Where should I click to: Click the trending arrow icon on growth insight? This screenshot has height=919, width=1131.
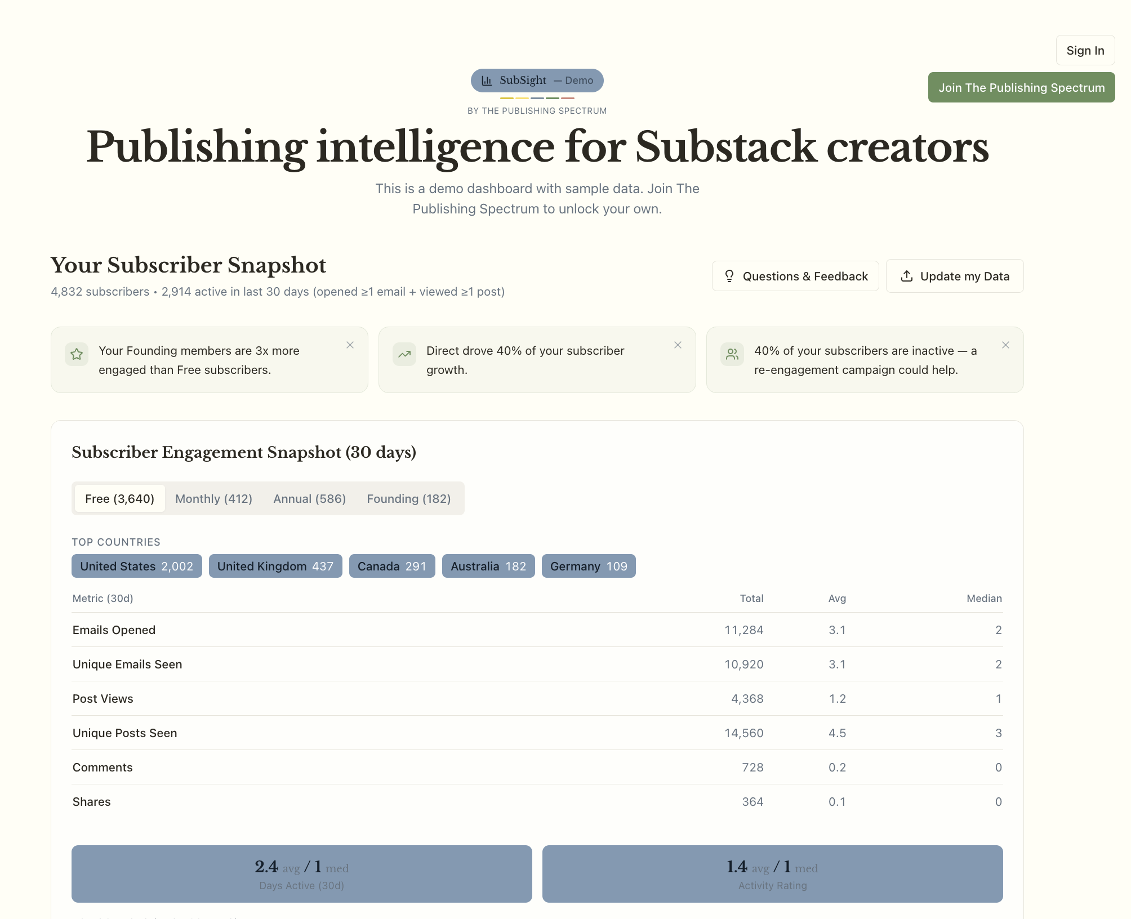pyautogui.click(x=404, y=354)
